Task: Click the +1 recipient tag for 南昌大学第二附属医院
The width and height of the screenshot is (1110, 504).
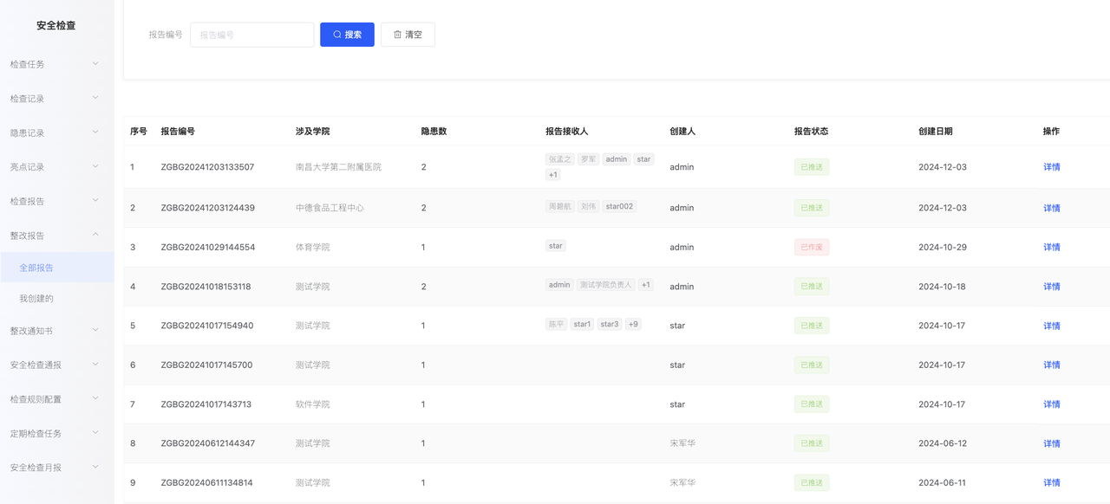Action: point(553,175)
